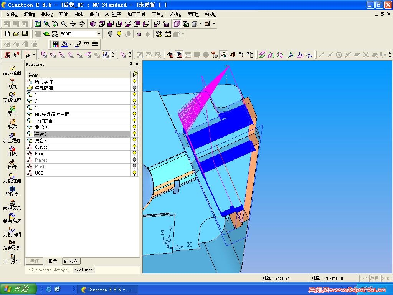Toggle visibility bulb for 所有实体
The image size is (393, 295).
pos(134,81)
